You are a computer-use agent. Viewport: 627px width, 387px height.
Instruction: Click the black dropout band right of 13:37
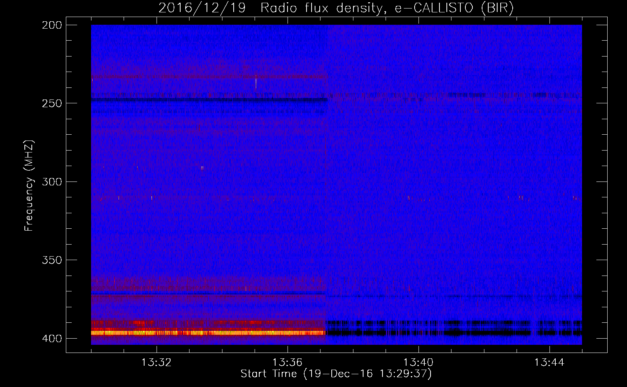click(x=453, y=333)
